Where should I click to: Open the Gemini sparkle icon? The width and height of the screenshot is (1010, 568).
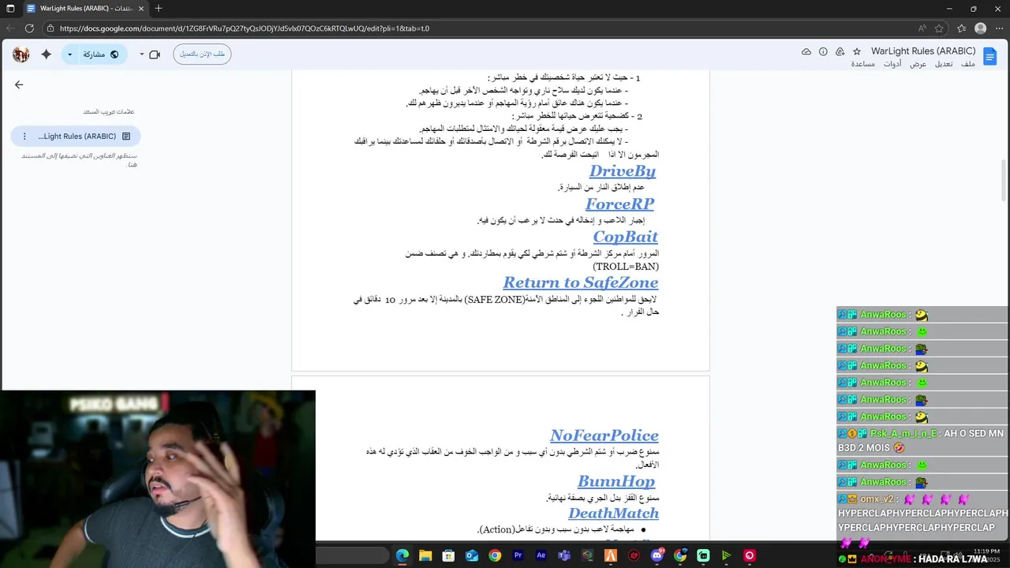(46, 54)
